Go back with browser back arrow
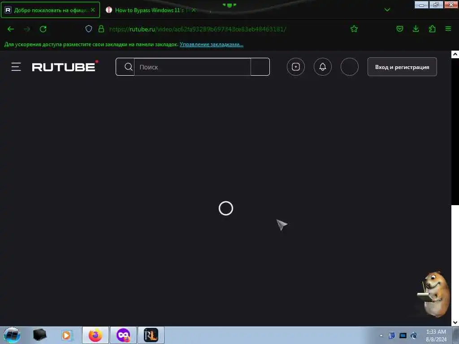The image size is (459, 344). [x=11, y=29]
